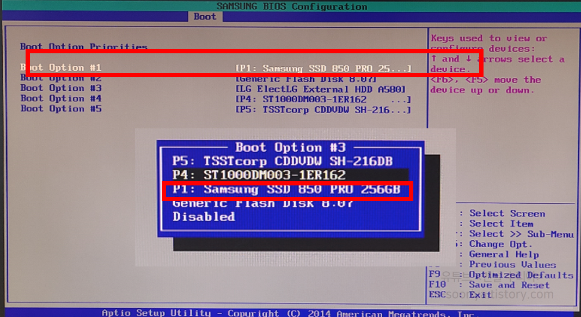Click the F10 Save and Reset entry
This screenshot has width=581, height=317.
click(x=489, y=285)
